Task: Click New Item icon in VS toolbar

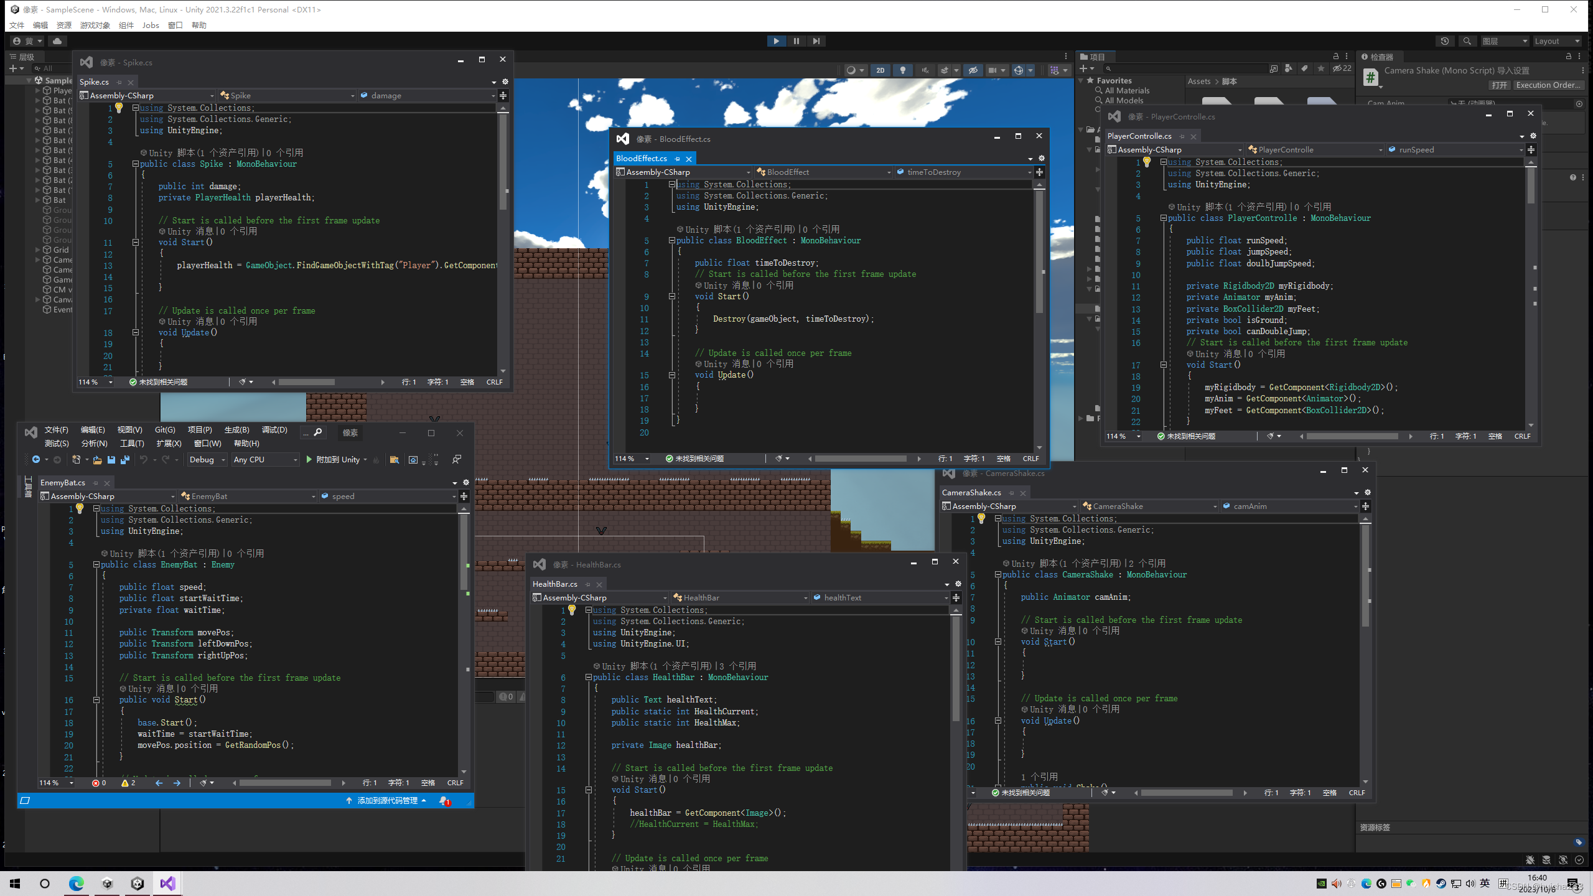Action: coord(76,460)
